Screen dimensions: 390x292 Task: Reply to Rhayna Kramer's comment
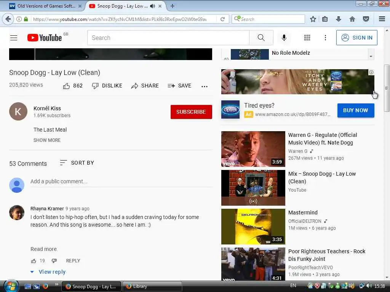pyautogui.click(x=73, y=261)
